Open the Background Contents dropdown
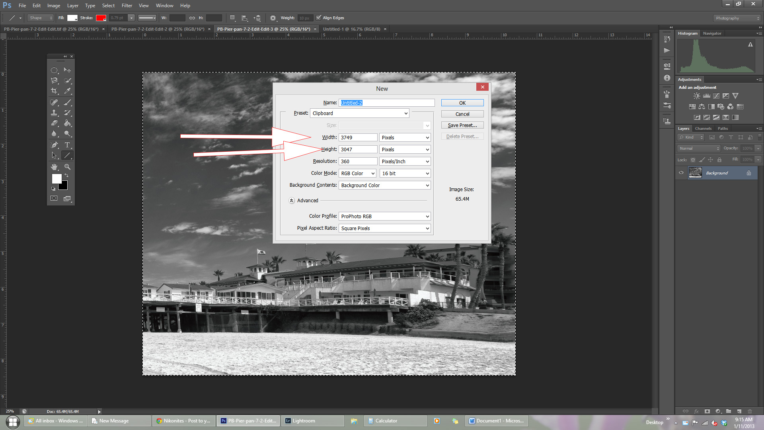Screen dimensions: 764x430 pos(385,186)
